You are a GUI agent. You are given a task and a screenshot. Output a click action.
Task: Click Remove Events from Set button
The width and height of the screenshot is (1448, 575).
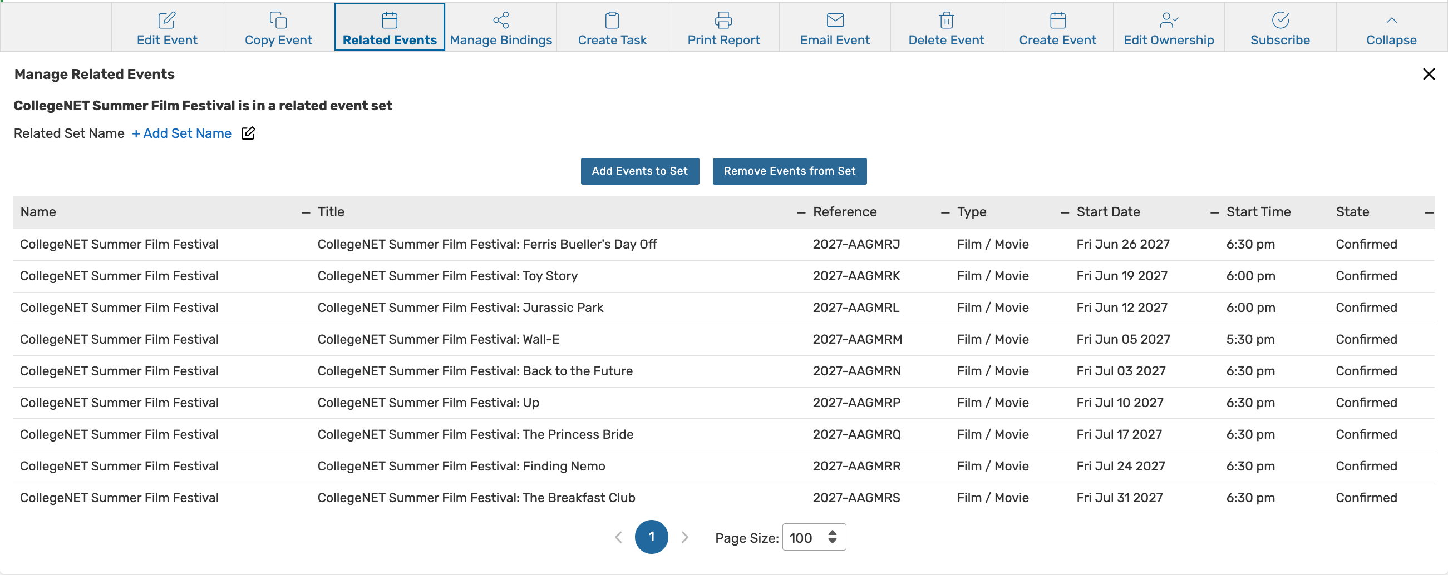pos(790,171)
